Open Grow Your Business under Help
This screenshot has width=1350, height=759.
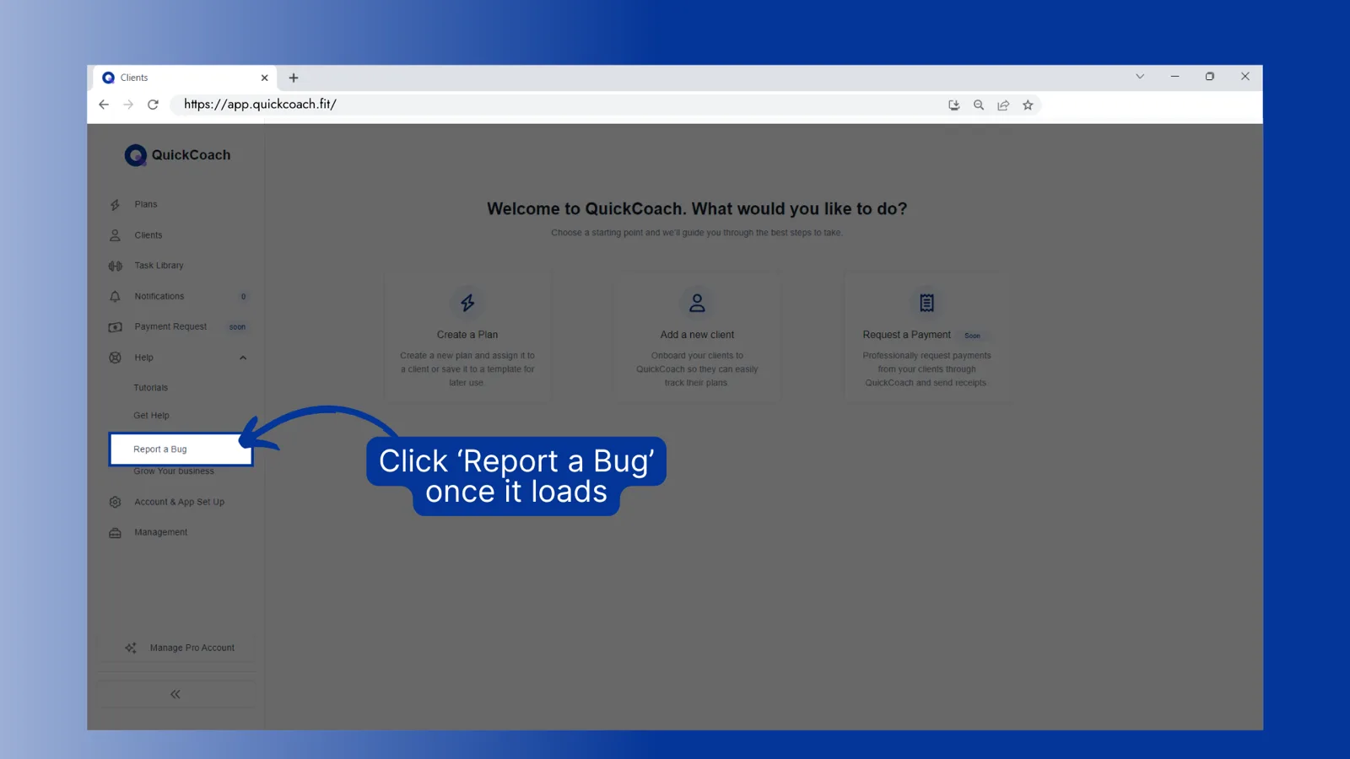tap(174, 471)
